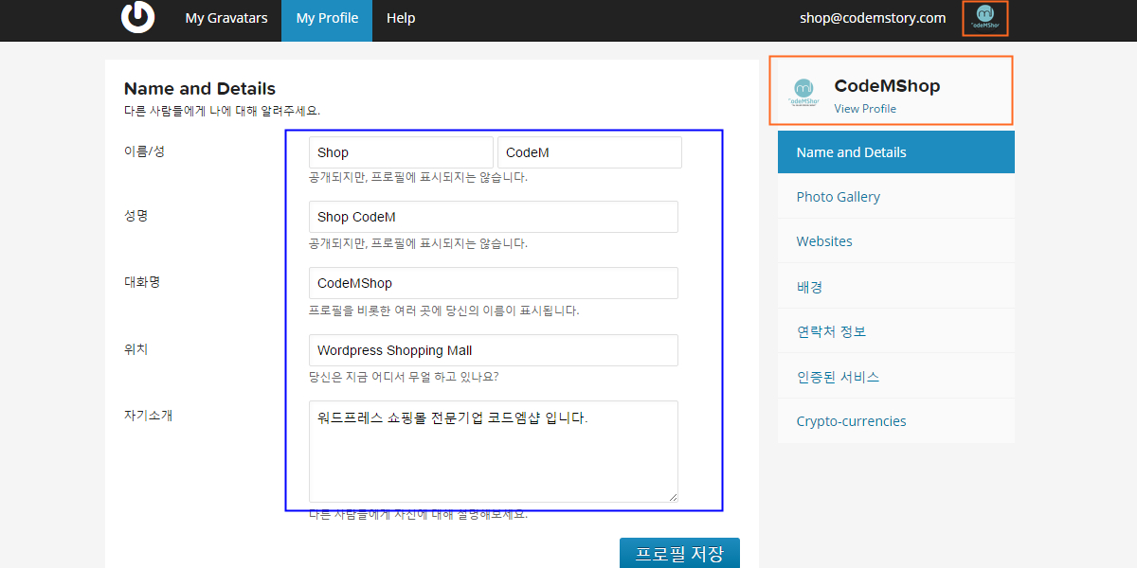Click the CodeMShop avatar thumbnail in sidebar
This screenshot has height=568, width=1137.
click(803, 93)
